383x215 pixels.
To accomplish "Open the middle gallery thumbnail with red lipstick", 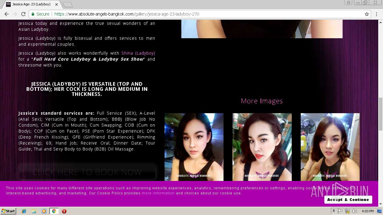I will tap(262, 147).
